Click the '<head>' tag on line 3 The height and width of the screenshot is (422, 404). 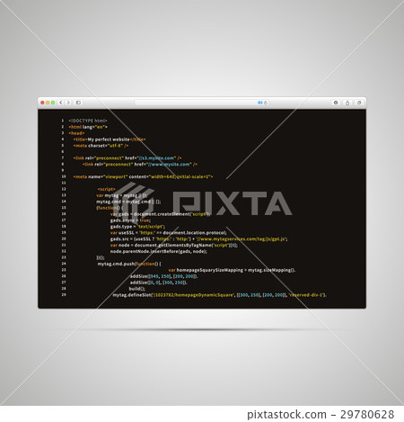click(76, 133)
